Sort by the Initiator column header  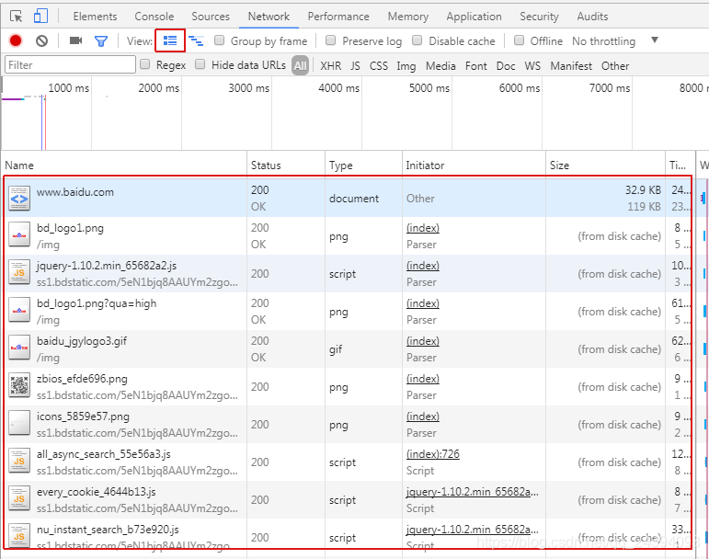pos(474,165)
